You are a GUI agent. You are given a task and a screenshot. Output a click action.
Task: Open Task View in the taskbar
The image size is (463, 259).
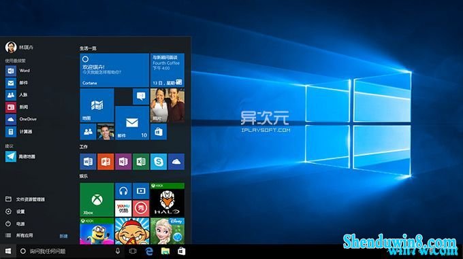click(x=133, y=252)
